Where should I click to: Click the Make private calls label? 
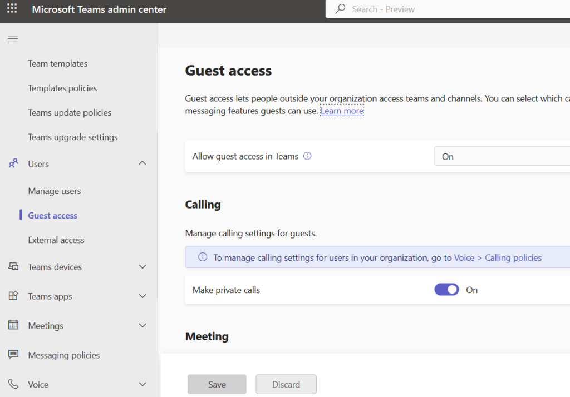(226, 290)
